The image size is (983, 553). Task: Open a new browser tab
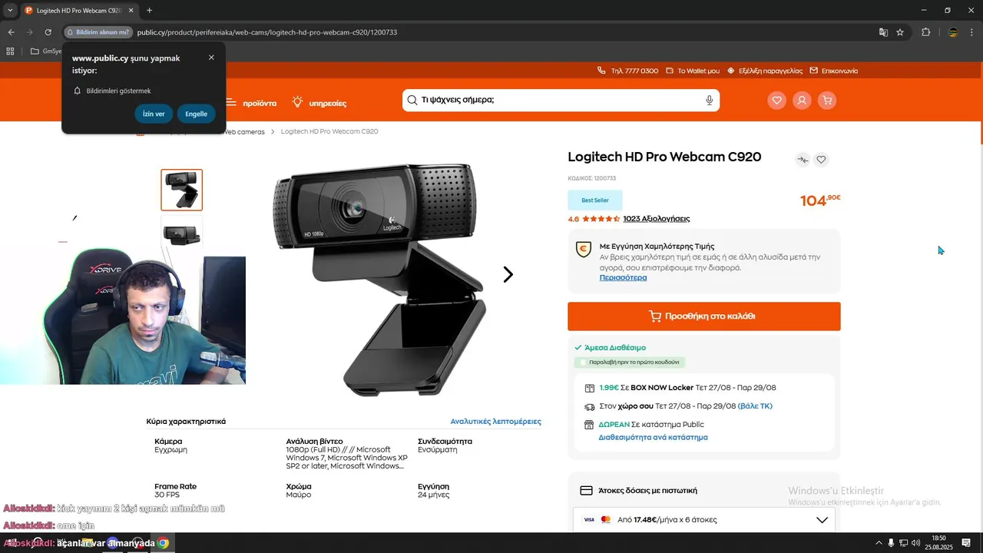(x=149, y=11)
